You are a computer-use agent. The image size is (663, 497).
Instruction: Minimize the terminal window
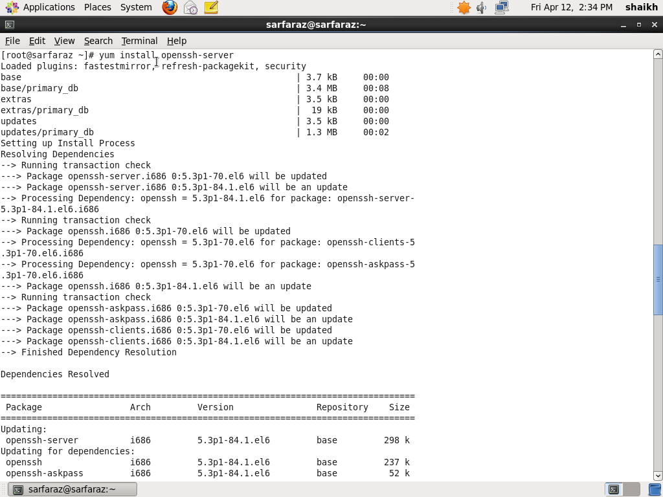(624, 25)
